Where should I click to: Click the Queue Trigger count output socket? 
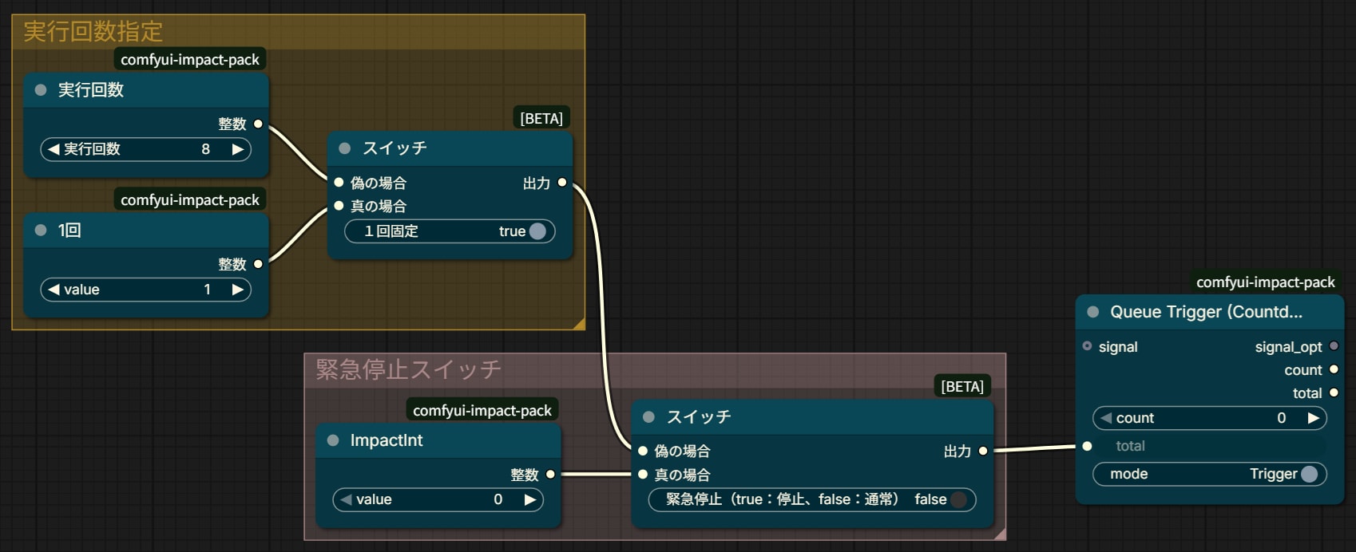[1334, 369]
